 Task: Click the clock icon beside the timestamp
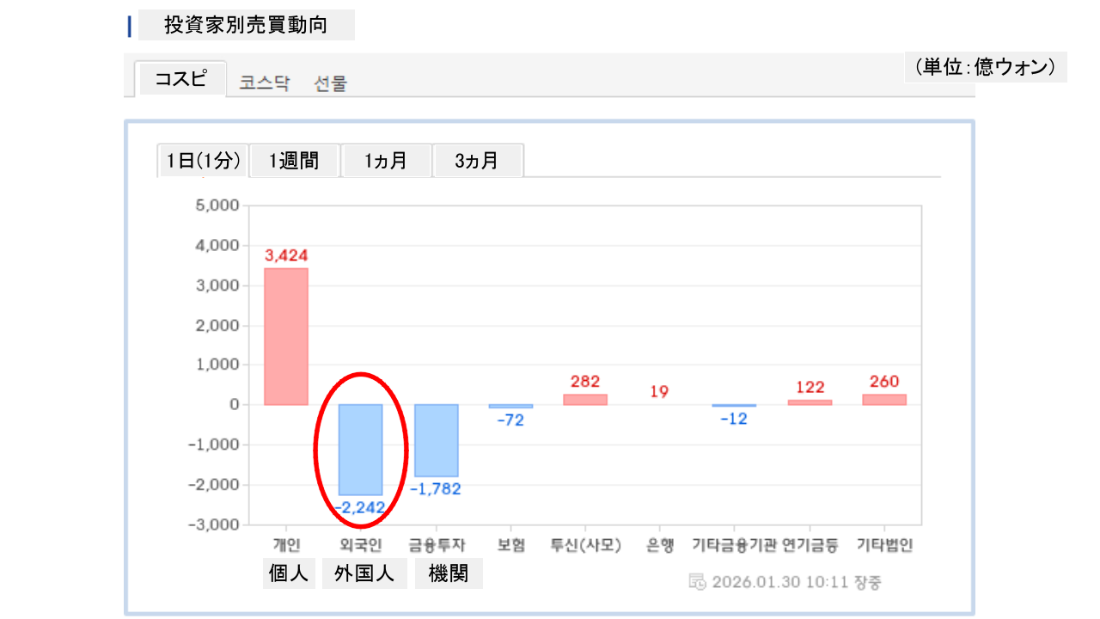tap(698, 581)
